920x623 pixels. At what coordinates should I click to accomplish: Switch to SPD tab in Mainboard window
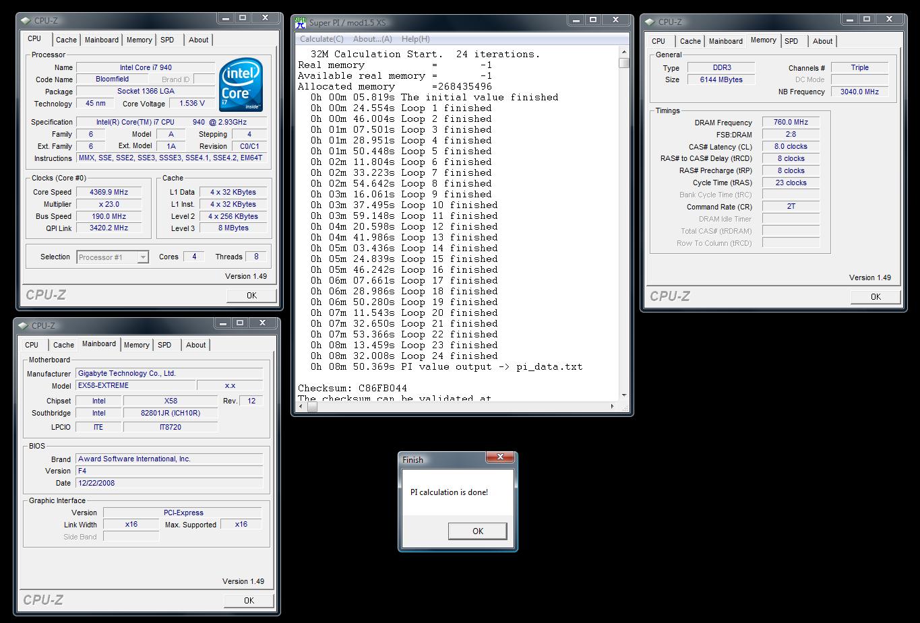[x=164, y=345]
